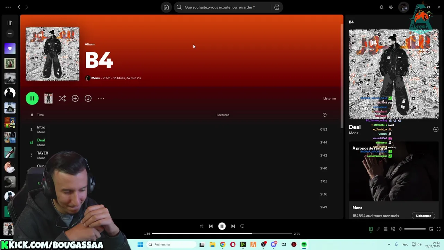Sort by the Titre column header
Viewport: 444px width, 250px height.
[x=40, y=115]
